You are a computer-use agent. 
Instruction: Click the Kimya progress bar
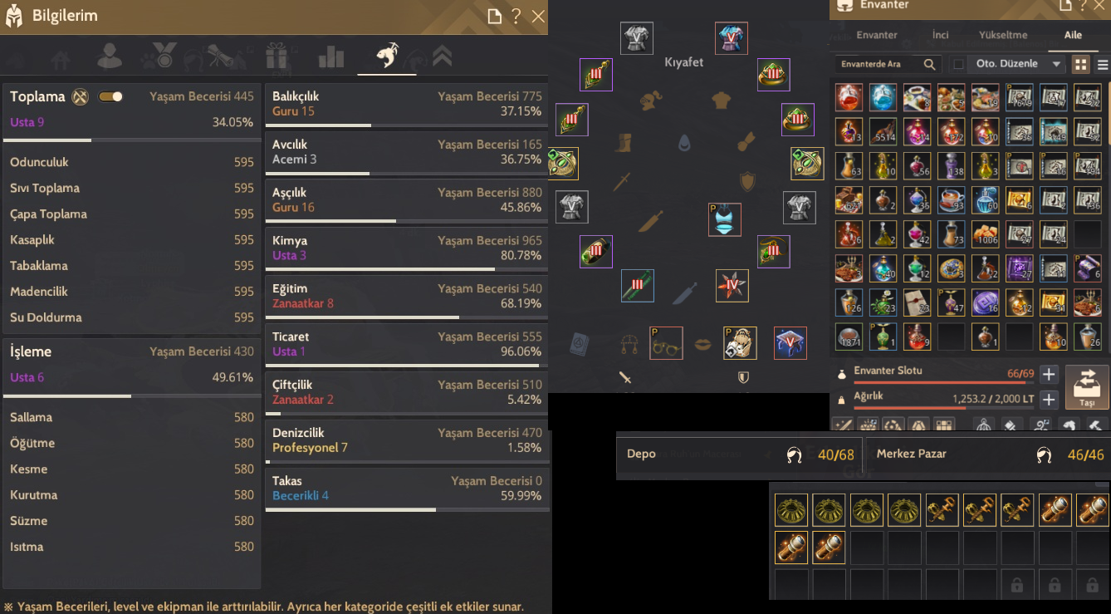click(407, 269)
